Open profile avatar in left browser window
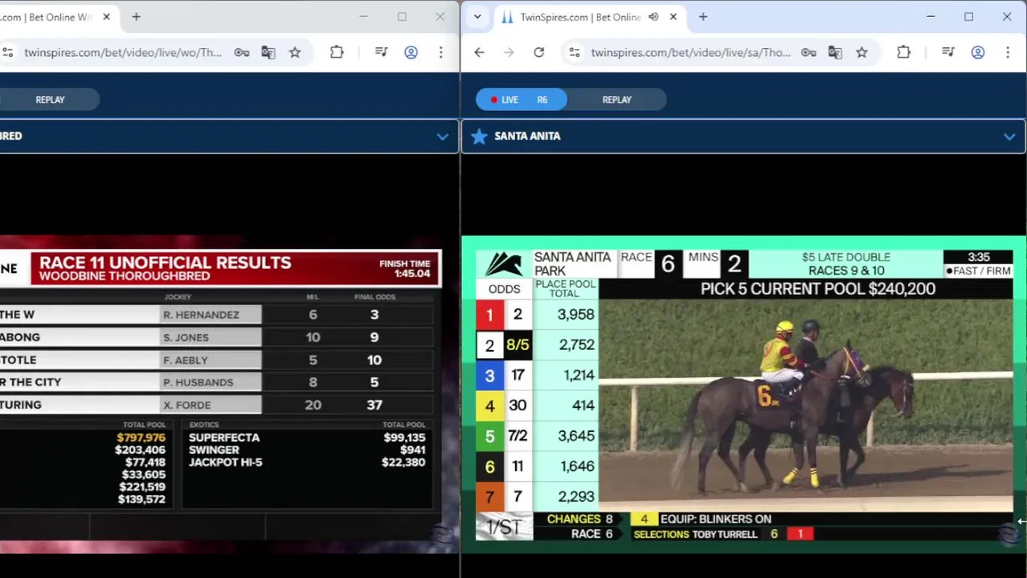 point(411,53)
